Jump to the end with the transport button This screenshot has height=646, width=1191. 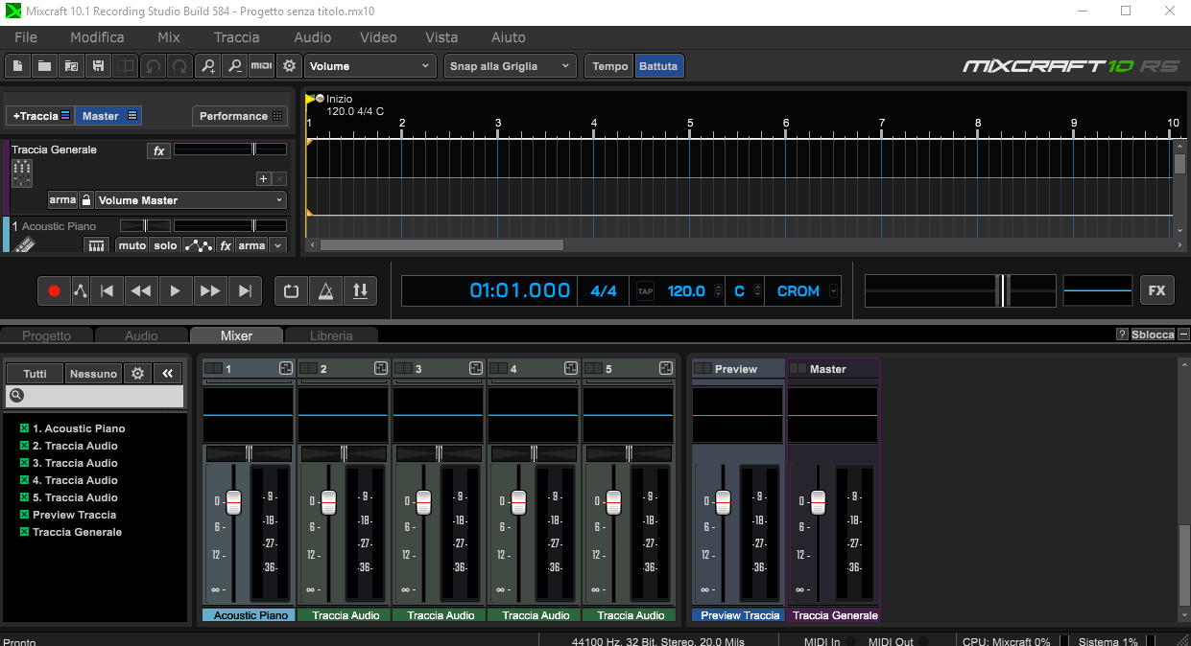coord(245,290)
